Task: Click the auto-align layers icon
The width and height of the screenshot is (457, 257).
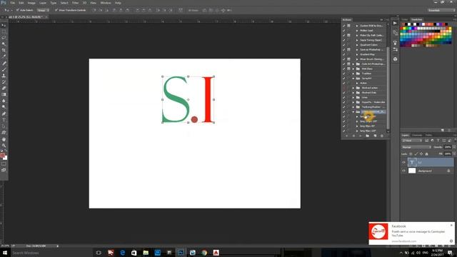Action: (x=181, y=10)
